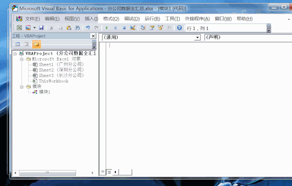Click the View Code icon in project panel

click(17, 44)
